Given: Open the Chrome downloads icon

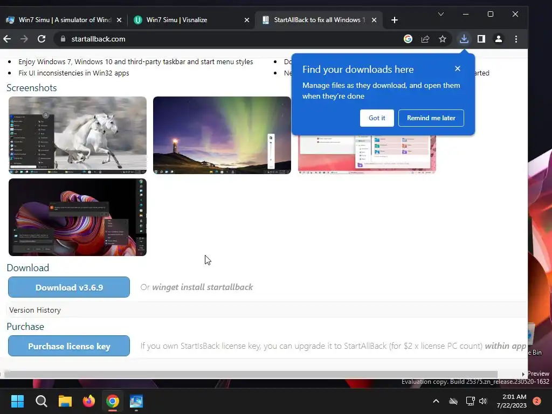Looking at the screenshot, I should pyautogui.click(x=464, y=39).
